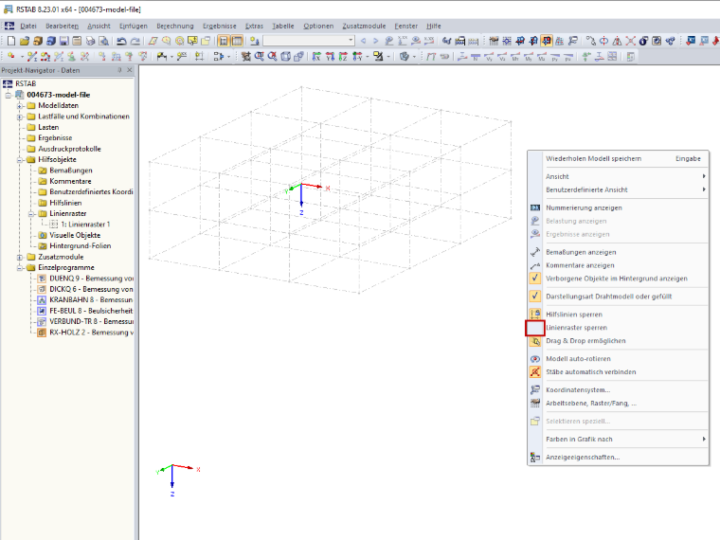This screenshot has width=720, height=540.
Task: Open the Ansicht submenu arrow
Action: point(704,176)
